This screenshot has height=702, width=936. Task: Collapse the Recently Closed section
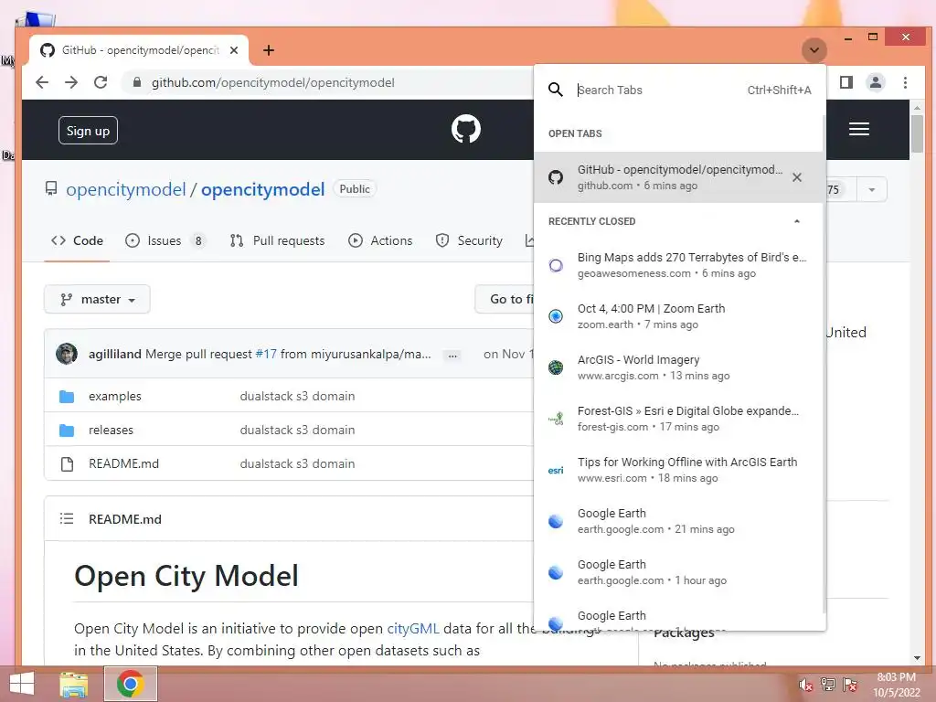(x=796, y=221)
